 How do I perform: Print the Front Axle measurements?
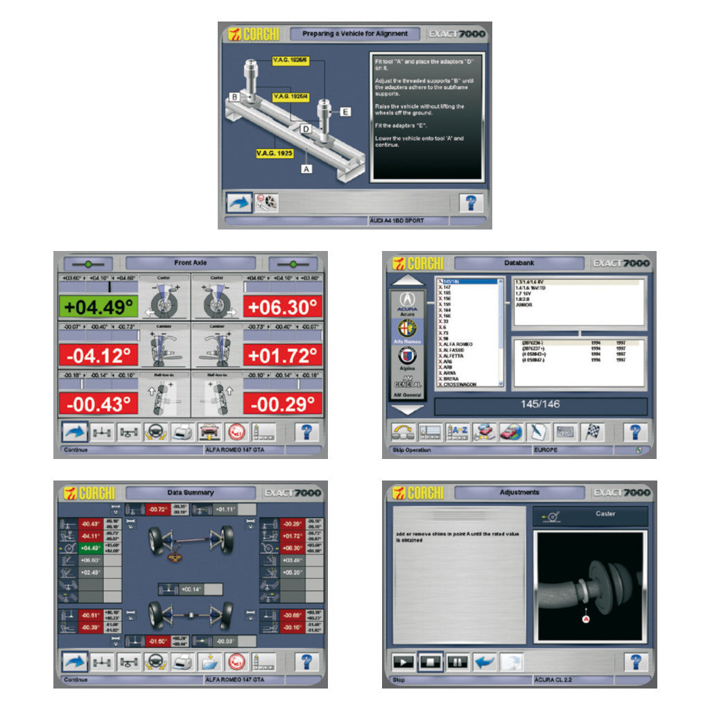(x=182, y=432)
